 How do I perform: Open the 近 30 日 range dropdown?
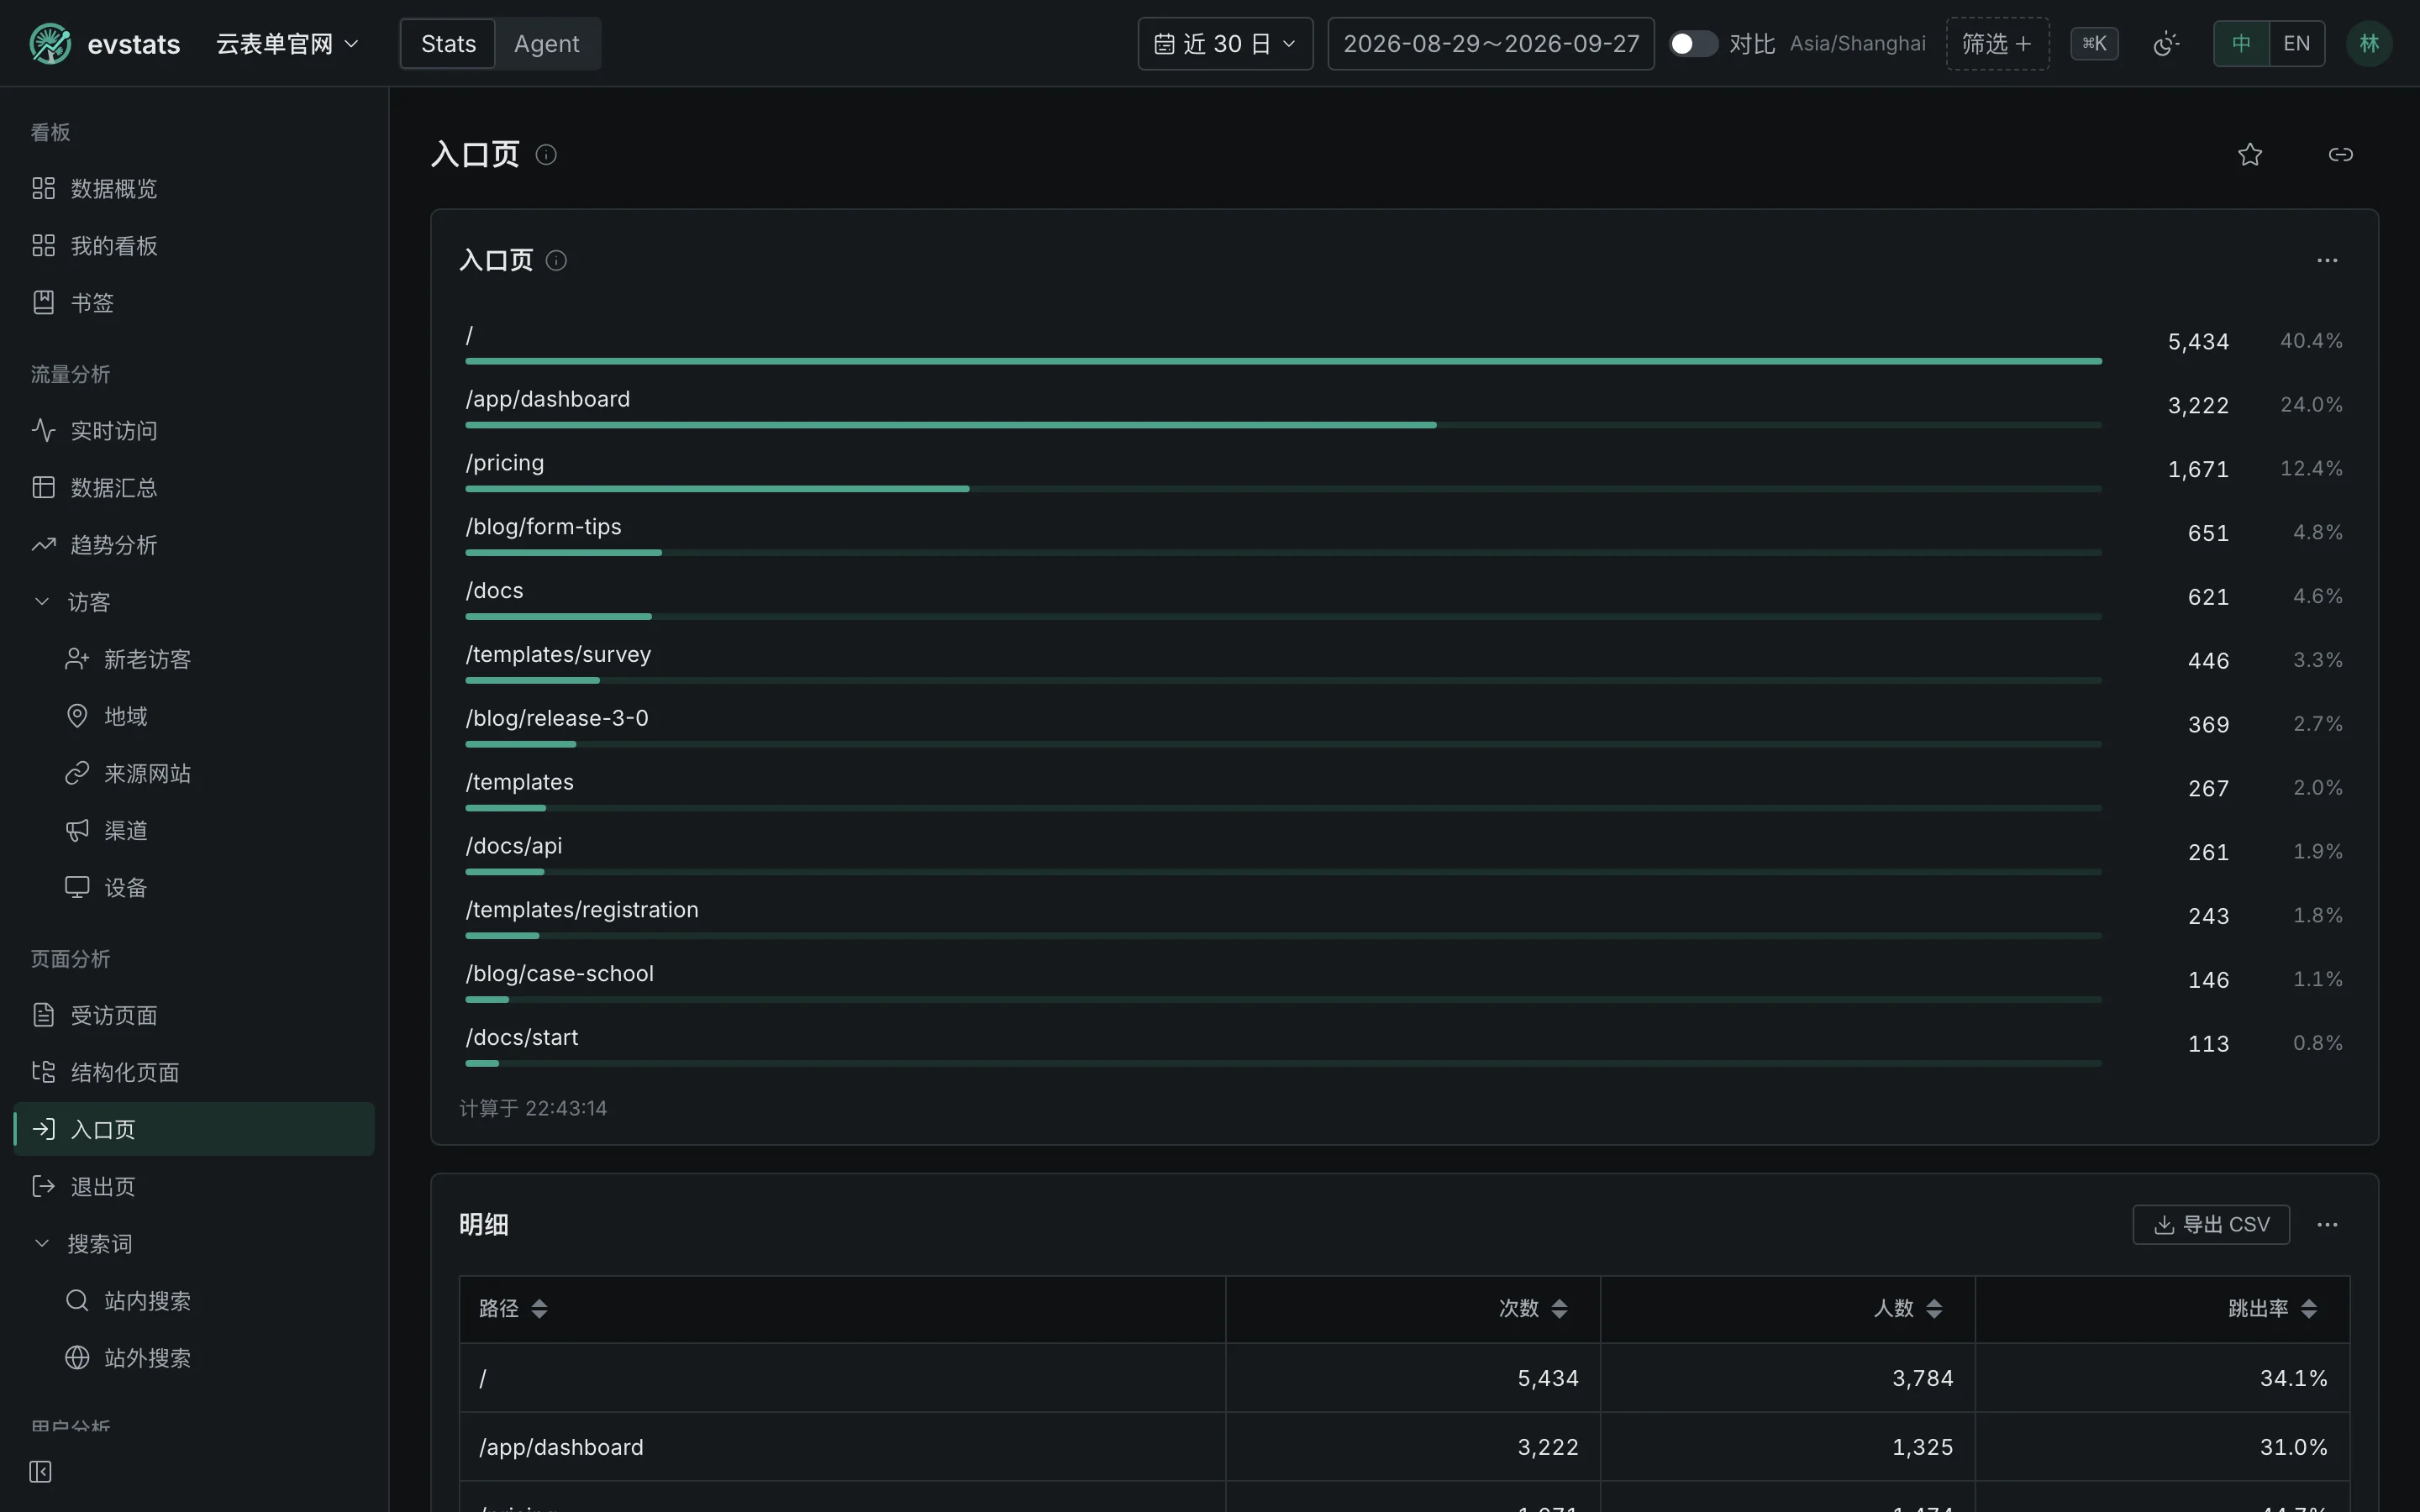pos(1225,44)
